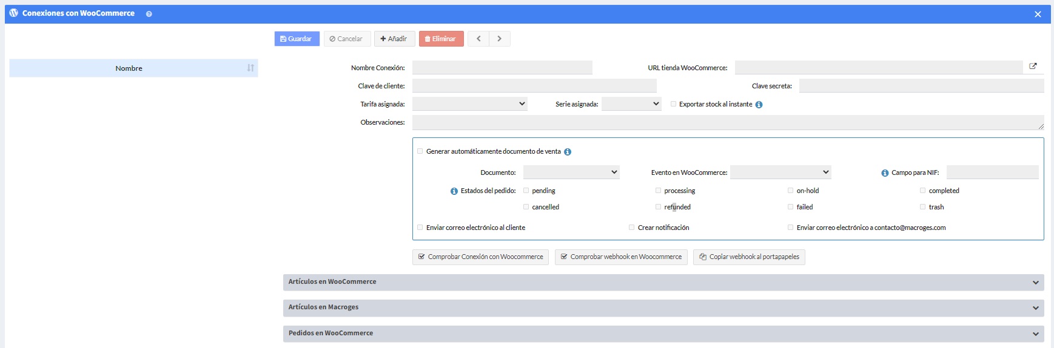
Task: Open the help question mark icon
Action: (x=149, y=14)
